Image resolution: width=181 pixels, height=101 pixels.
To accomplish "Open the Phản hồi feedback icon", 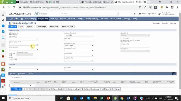I will 149,14.
